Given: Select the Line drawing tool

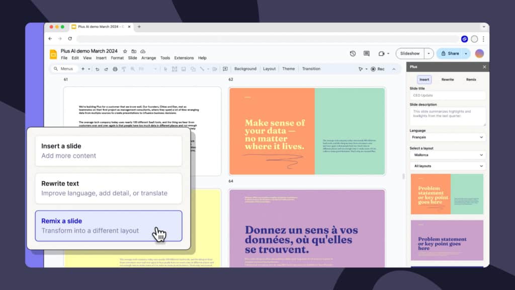Looking at the screenshot, I should tap(202, 69).
